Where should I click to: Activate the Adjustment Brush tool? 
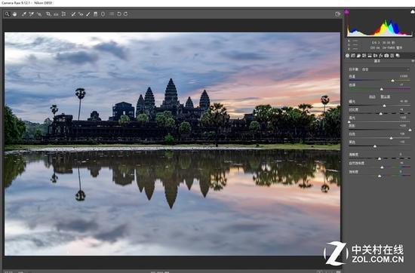[88, 14]
